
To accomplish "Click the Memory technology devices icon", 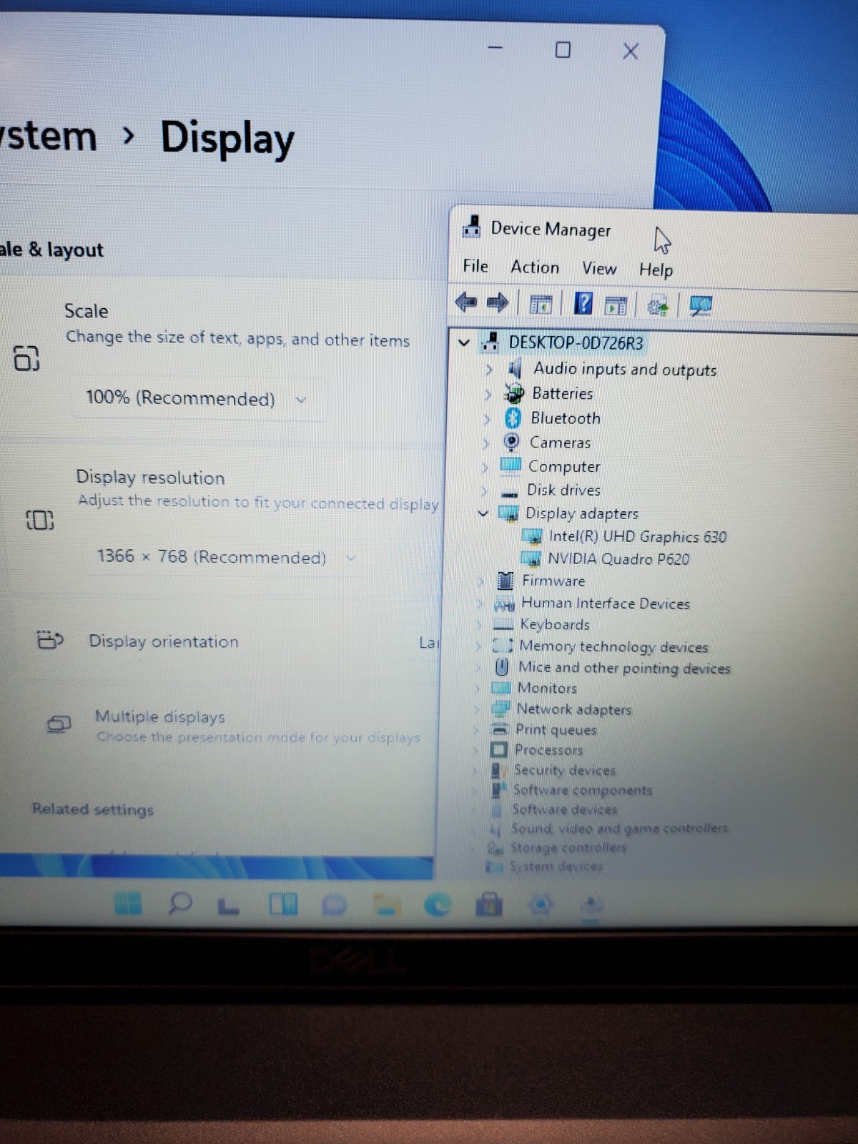I will click(503, 646).
